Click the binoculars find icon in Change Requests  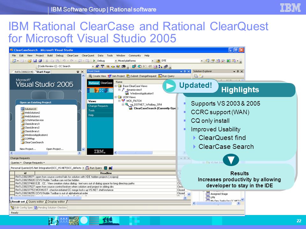[111, 168]
